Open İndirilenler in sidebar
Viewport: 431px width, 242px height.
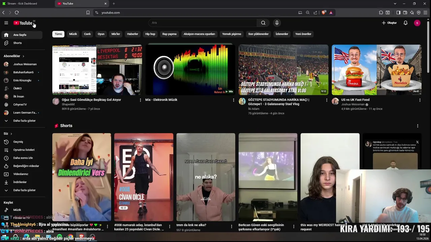pyautogui.click(x=21, y=182)
